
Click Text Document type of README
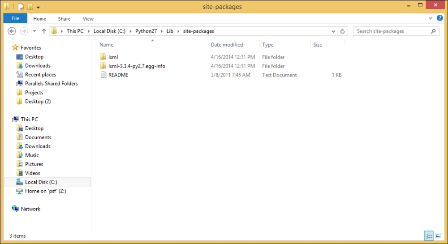pos(280,75)
